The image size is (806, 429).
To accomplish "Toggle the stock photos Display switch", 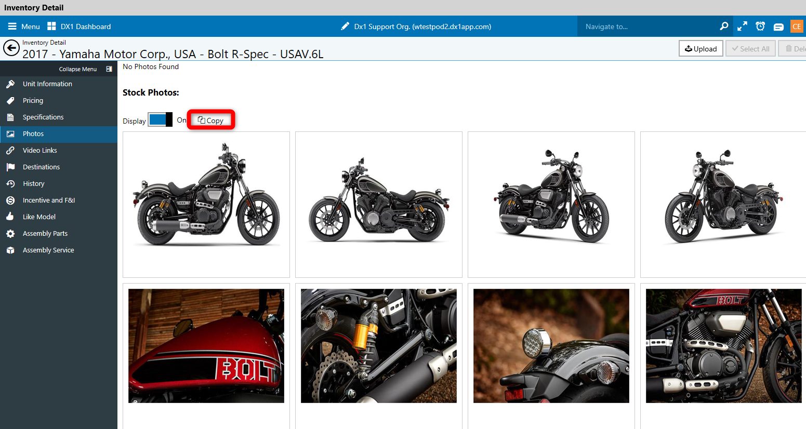I will pyautogui.click(x=160, y=119).
